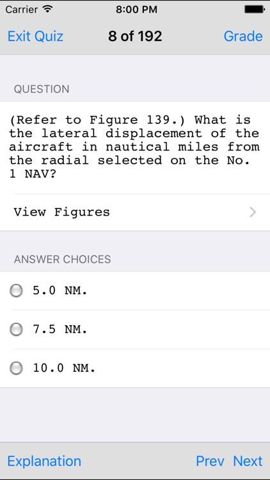Advance to the Next question
This screenshot has width=270, height=480.
248,461
